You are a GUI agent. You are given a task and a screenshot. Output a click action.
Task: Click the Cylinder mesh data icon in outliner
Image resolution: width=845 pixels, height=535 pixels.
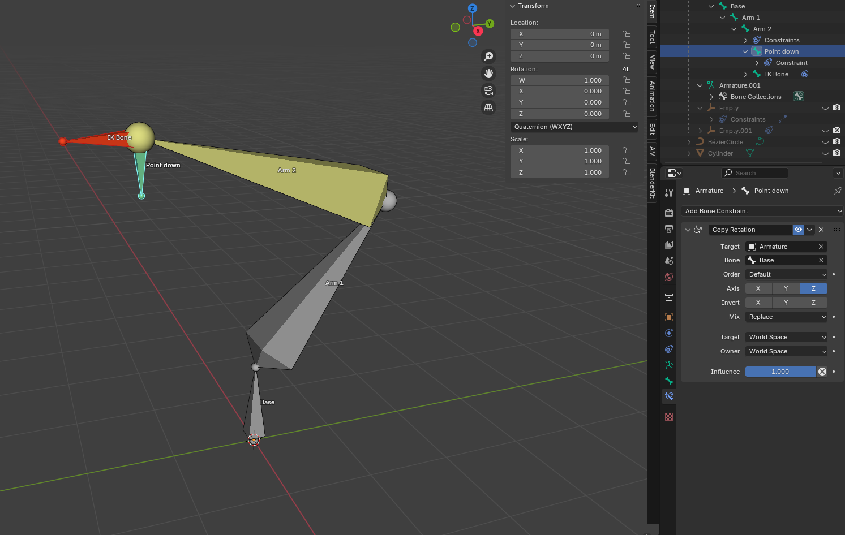[750, 153]
